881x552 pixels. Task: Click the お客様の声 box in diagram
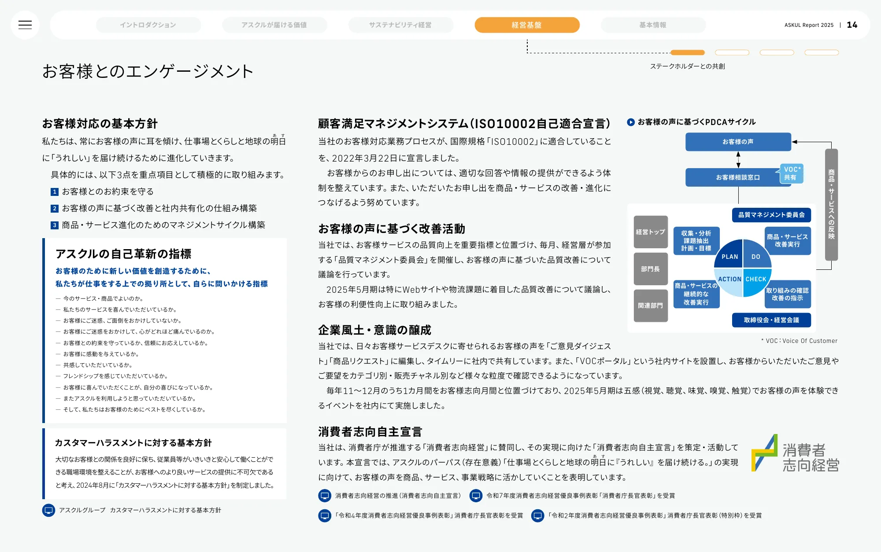738,142
